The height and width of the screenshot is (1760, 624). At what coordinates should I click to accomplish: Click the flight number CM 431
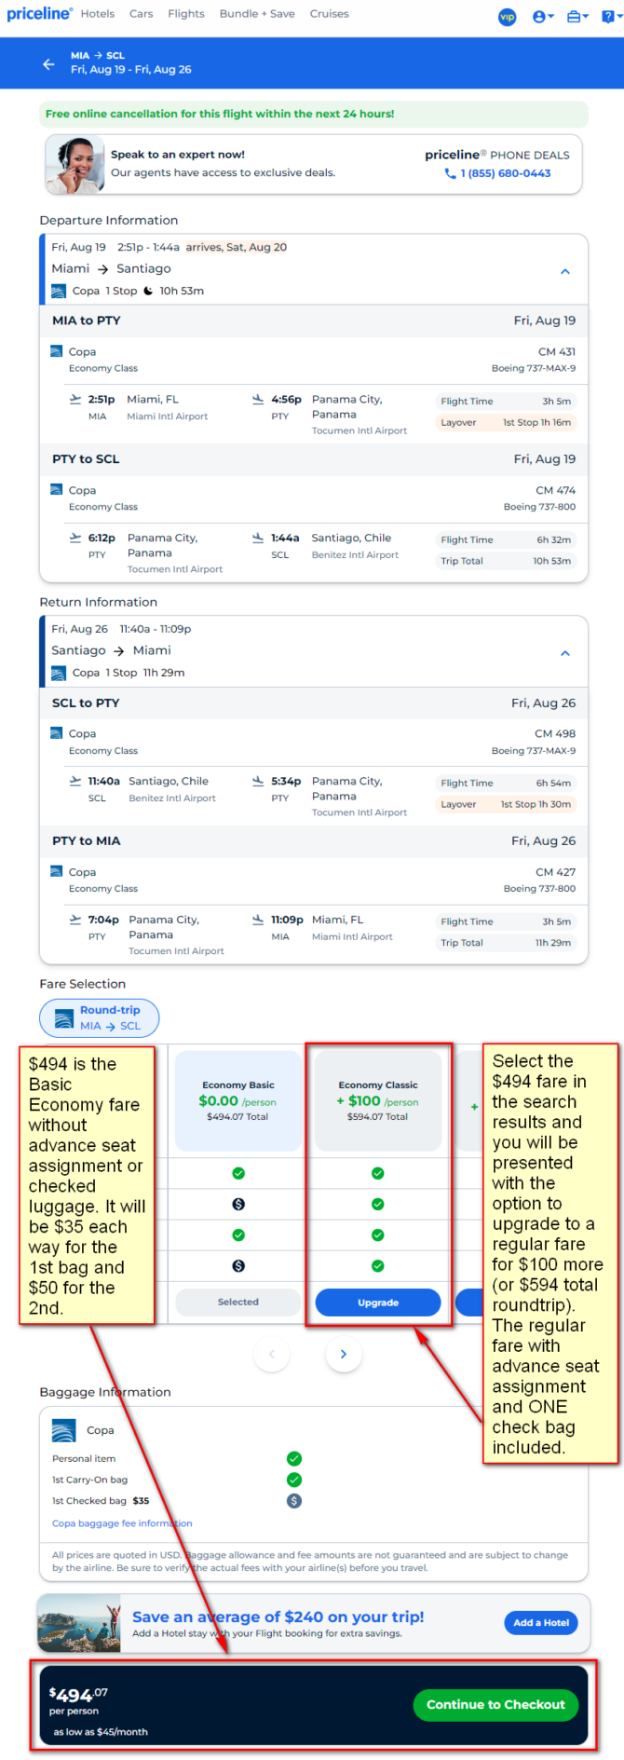[557, 351]
